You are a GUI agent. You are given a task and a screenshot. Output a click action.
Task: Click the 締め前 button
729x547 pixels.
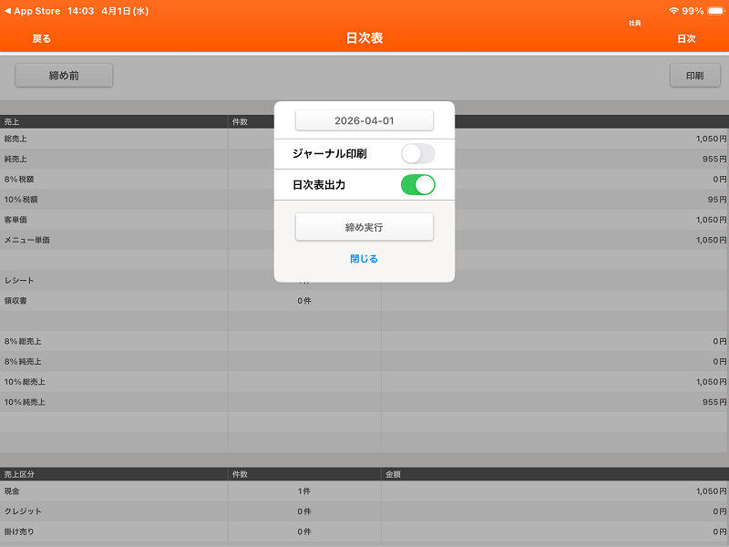click(x=64, y=76)
